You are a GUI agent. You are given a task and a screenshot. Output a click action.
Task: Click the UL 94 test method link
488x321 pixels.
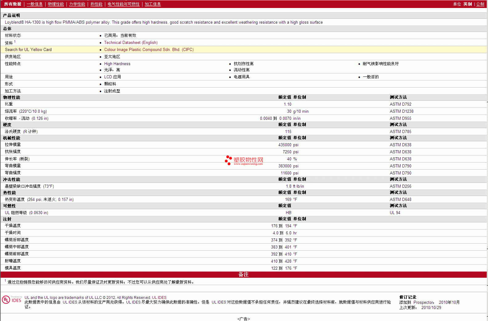coord(395,213)
